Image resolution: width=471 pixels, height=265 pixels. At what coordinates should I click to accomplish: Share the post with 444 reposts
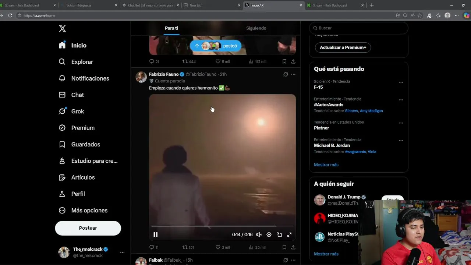[293, 61]
